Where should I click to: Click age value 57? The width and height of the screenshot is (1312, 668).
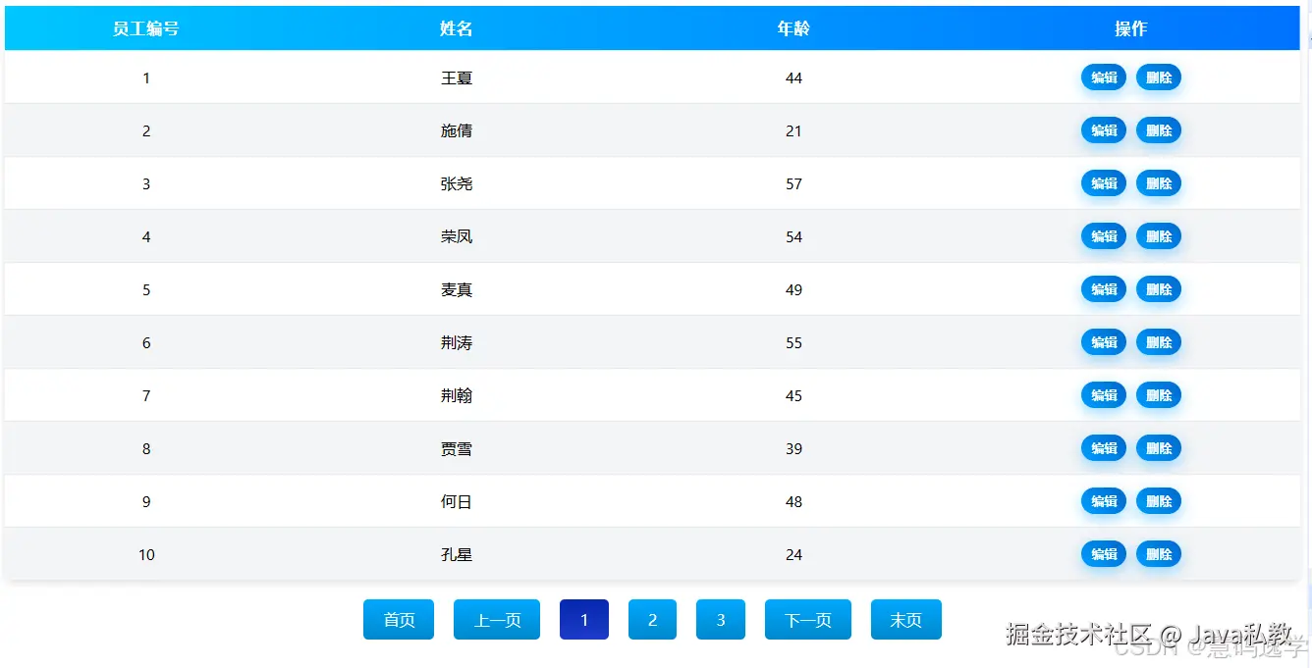[x=793, y=183]
